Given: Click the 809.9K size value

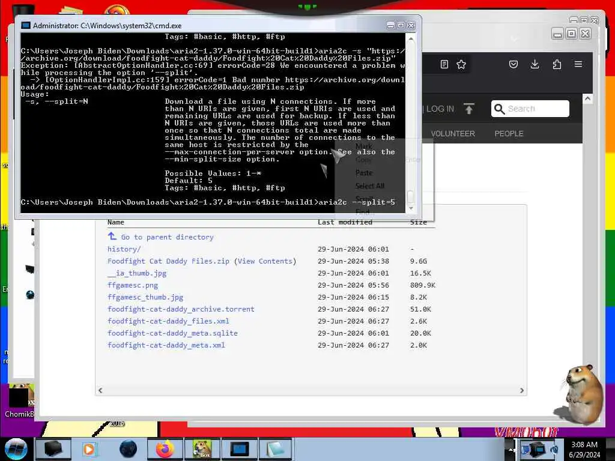Looking at the screenshot, I should 423,285.
